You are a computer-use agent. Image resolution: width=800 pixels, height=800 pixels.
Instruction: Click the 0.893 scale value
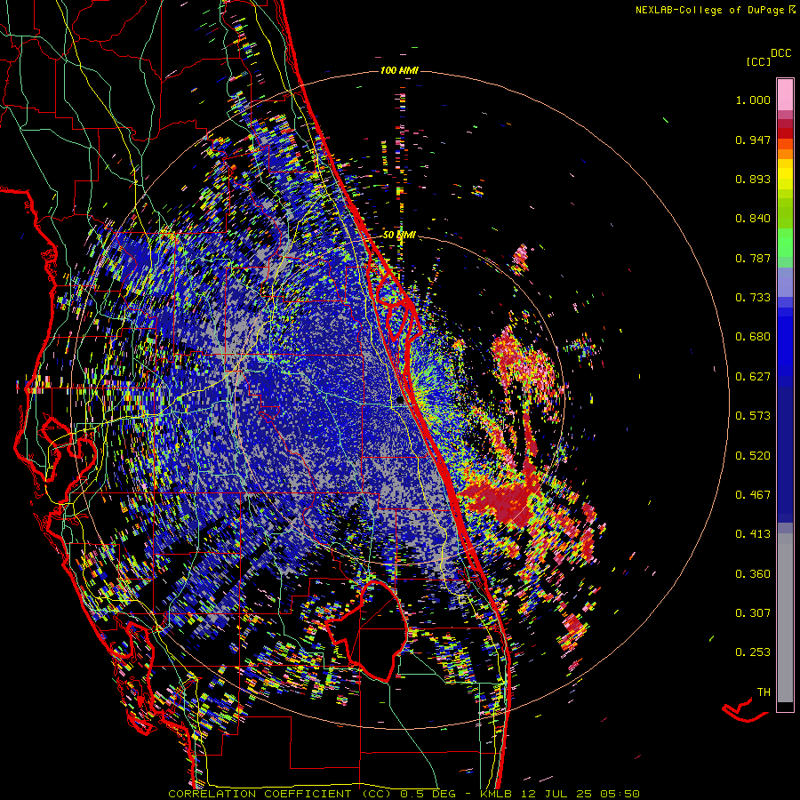click(753, 179)
